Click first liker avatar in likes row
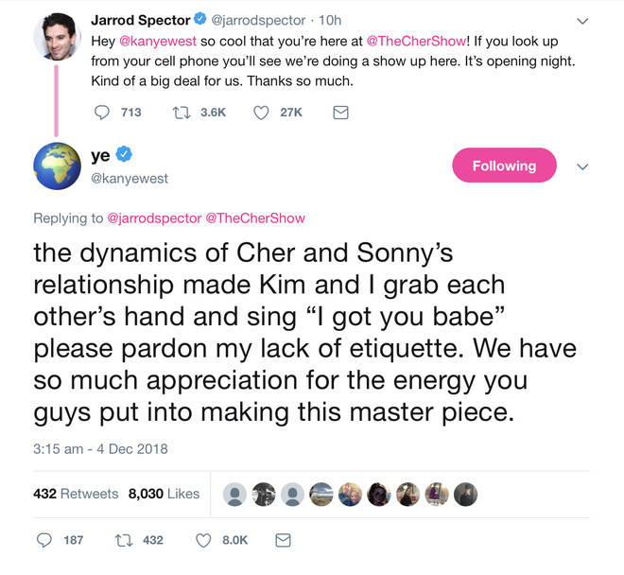 click(234, 495)
